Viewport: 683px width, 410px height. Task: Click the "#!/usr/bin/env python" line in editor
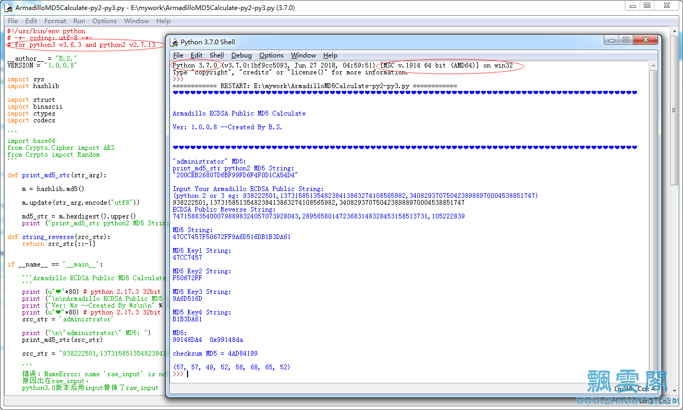(x=46, y=31)
